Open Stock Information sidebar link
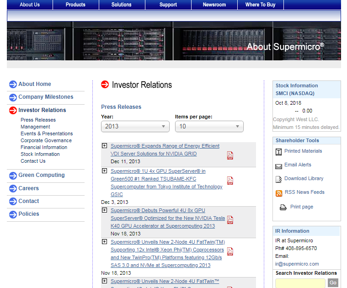 [x=40, y=154]
